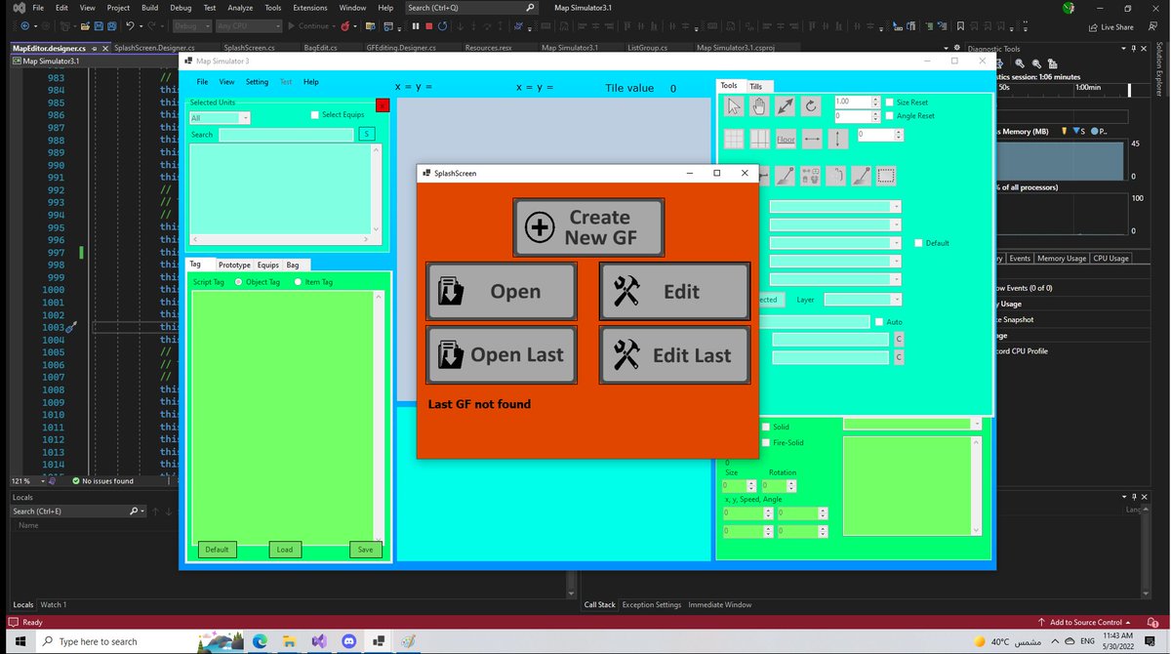This screenshot has height=654, width=1171.
Task: Click the Open Last button
Action: [x=502, y=354]
